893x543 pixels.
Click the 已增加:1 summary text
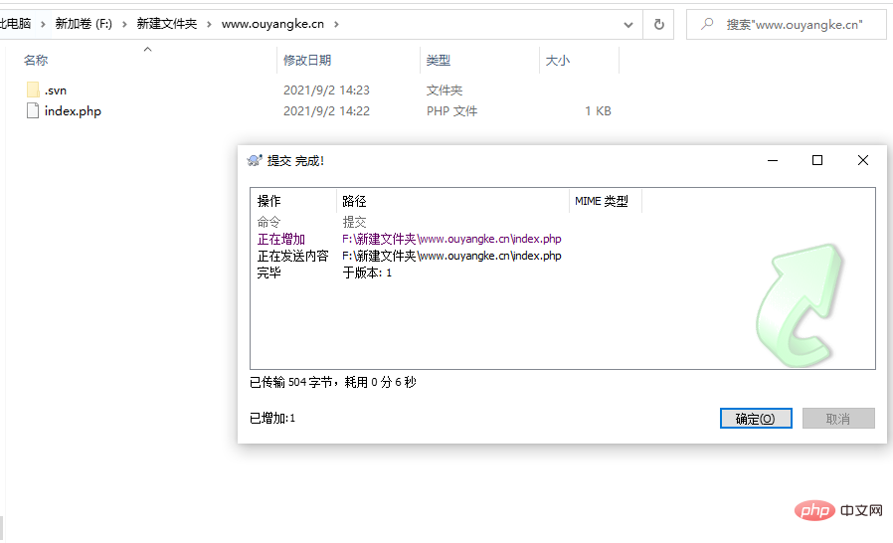pyautogui.click(x=272, y=419)
